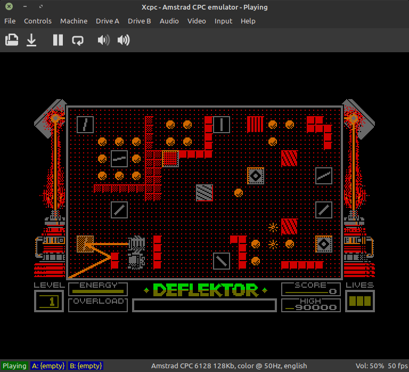Click the empty message bar below DEFLEKTOR

[204, 305]
